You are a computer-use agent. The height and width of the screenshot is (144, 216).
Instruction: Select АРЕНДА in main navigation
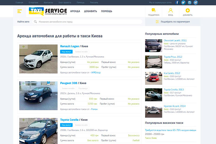(75, 11)
